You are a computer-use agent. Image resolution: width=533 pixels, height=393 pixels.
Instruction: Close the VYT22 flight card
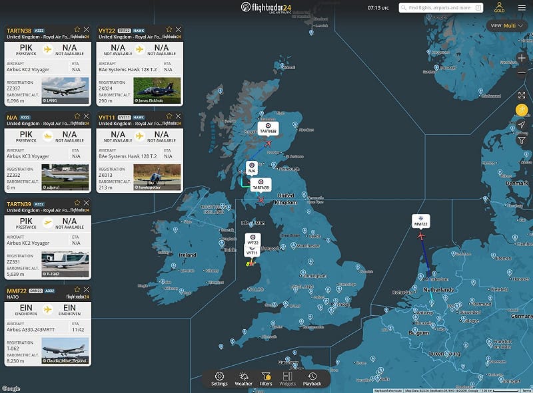tap(179, 29)
